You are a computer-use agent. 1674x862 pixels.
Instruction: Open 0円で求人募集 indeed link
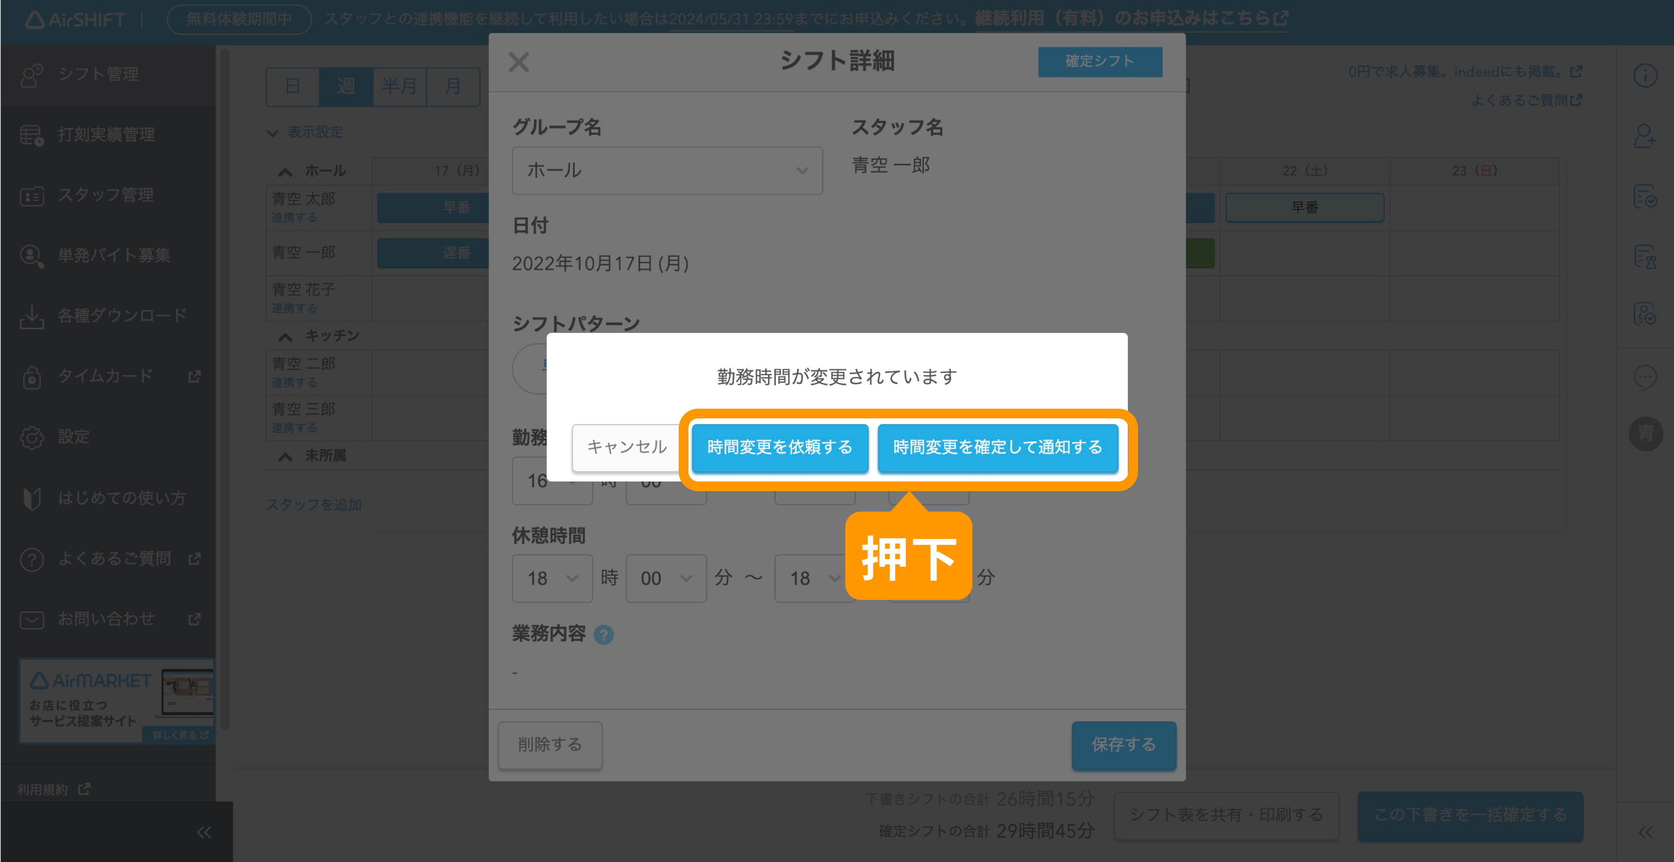[x=1465, y=71]
